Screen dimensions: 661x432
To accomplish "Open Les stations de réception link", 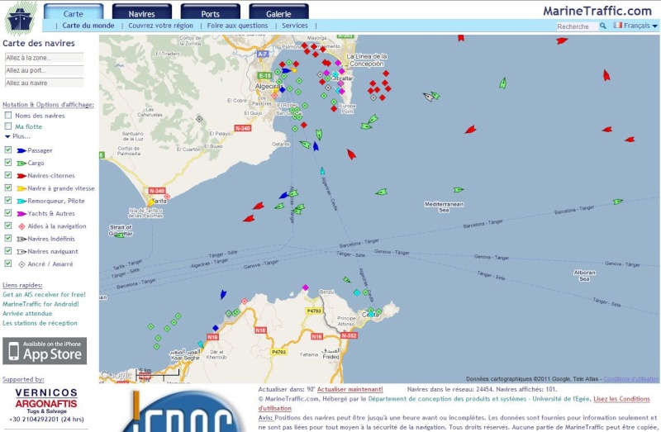I will tap(40, 323).
